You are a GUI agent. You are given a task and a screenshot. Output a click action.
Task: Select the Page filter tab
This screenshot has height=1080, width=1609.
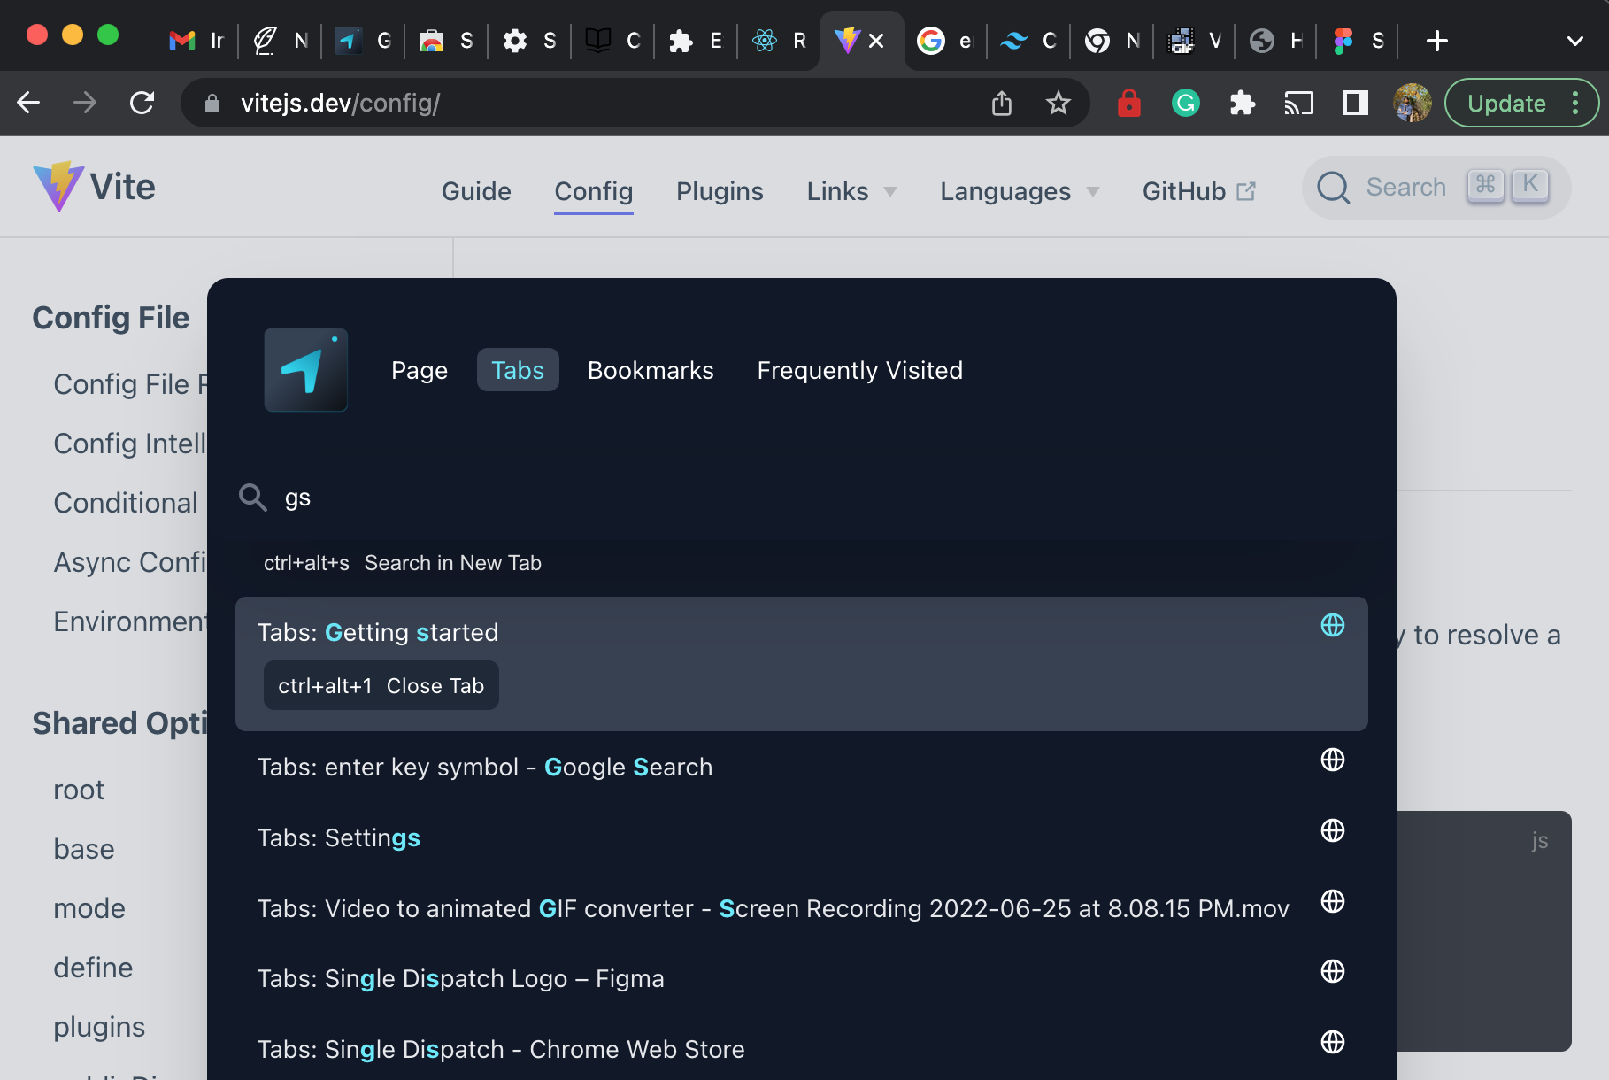[420, 370]
